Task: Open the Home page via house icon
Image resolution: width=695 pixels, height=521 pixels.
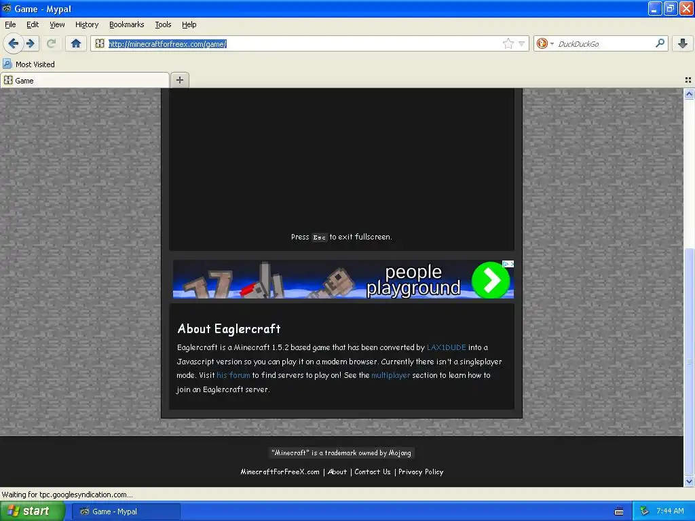Action: (x=76, y=43)
